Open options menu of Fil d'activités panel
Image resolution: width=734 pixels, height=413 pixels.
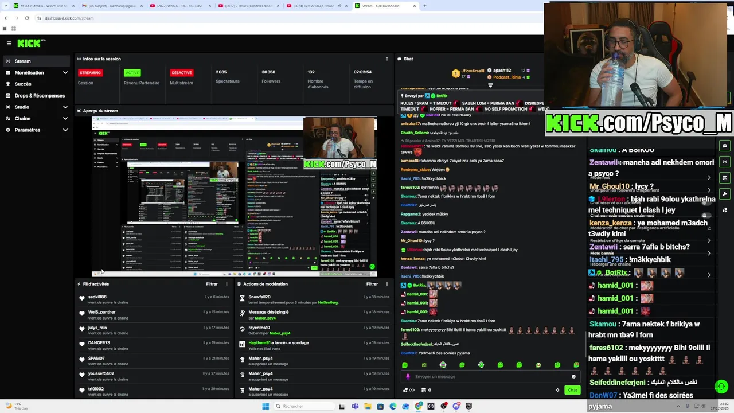coord(227,284)
